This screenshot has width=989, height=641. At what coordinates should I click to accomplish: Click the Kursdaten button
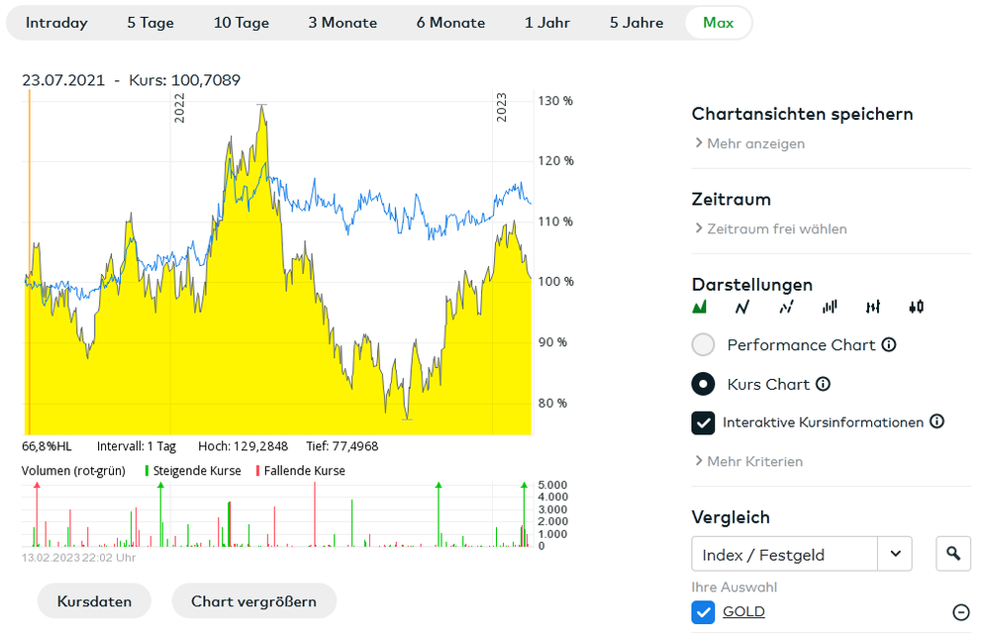pos(94,601)
